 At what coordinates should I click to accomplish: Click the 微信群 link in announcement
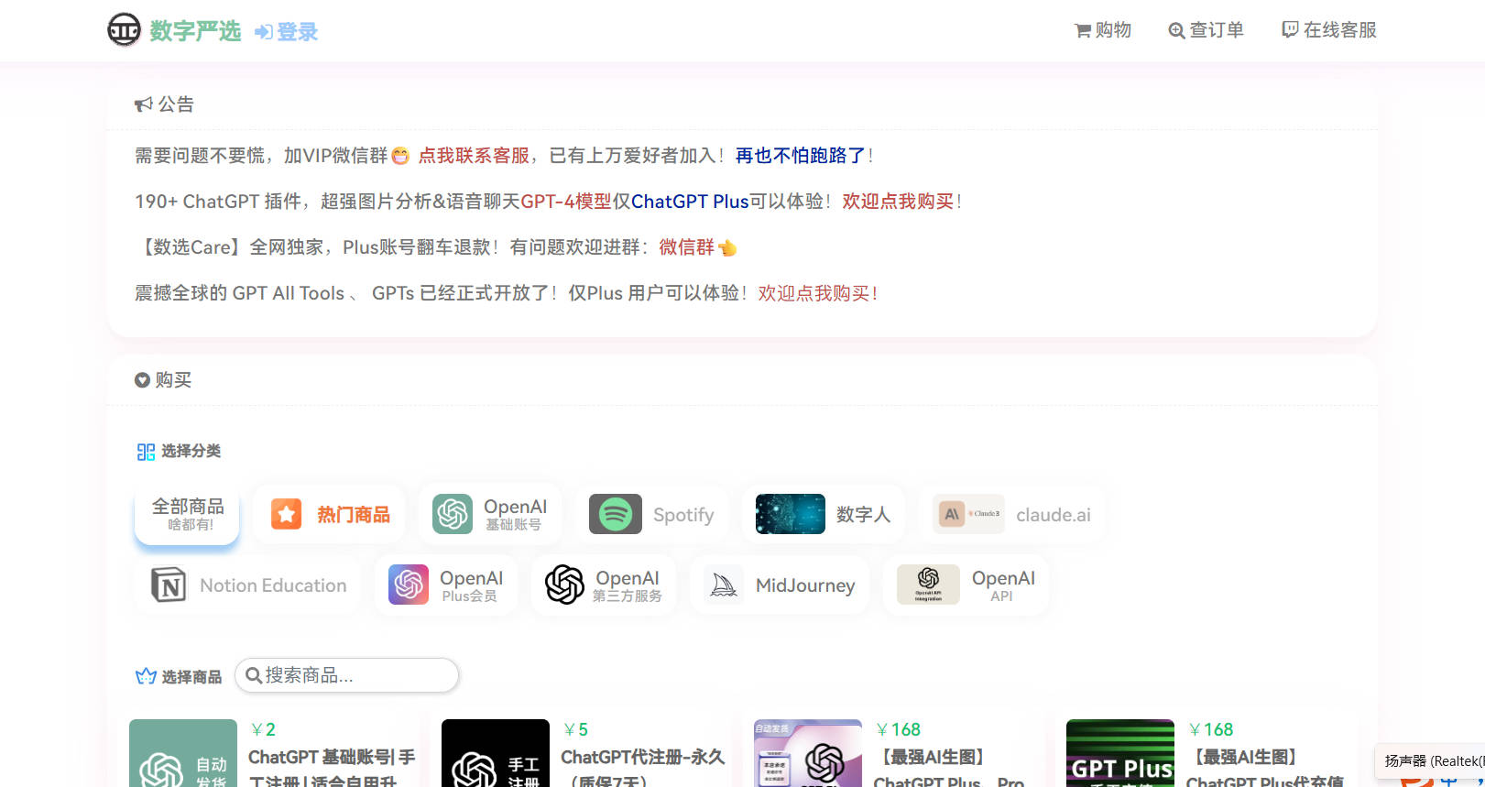[686, 247]
